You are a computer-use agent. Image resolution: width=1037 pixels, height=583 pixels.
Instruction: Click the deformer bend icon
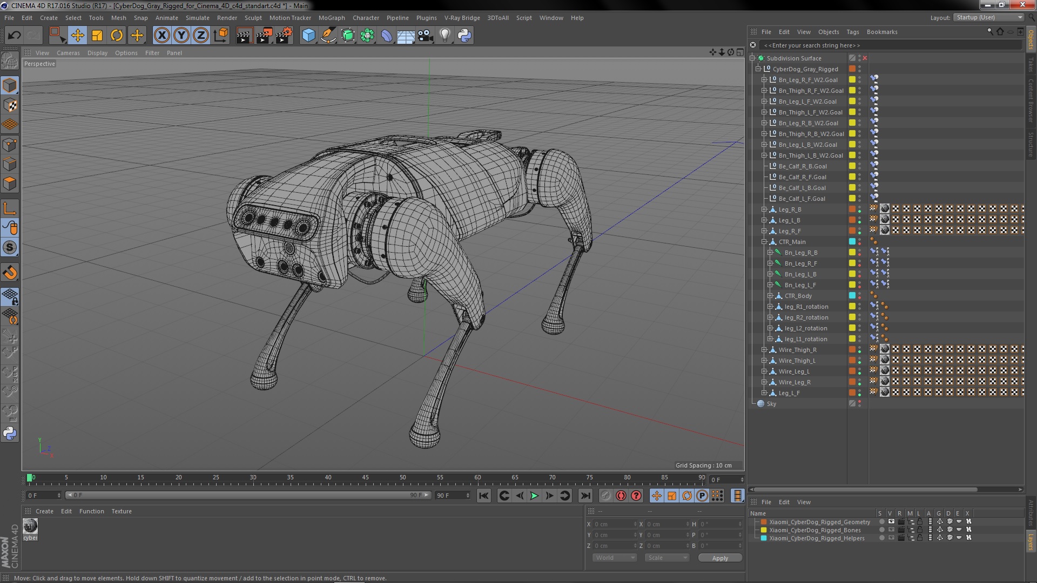pyautogui.click(x=387, y=36)
